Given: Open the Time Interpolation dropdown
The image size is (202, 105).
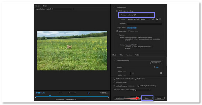Looking at the screenshot, I should click(138, 90).
